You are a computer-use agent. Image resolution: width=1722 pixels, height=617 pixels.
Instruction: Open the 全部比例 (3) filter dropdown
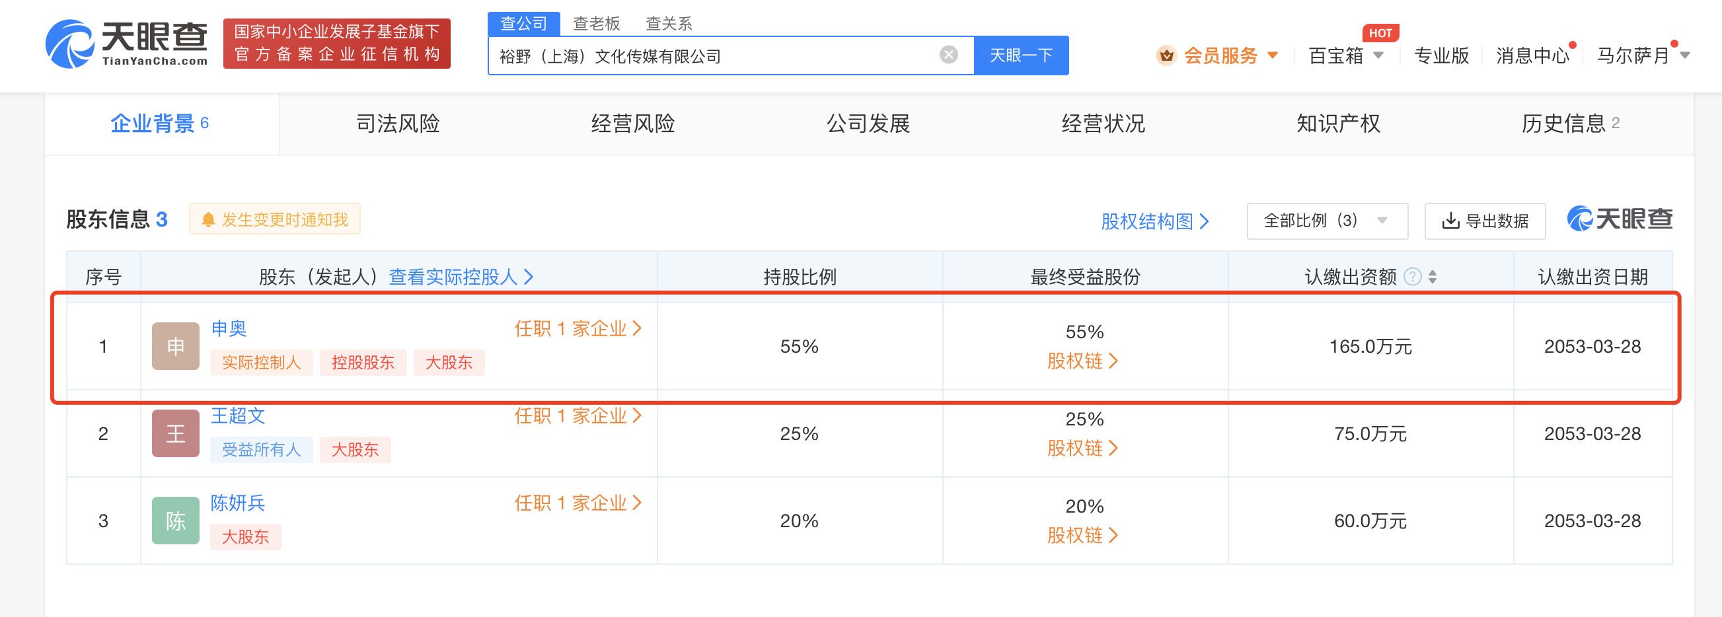click(1327, 221)
